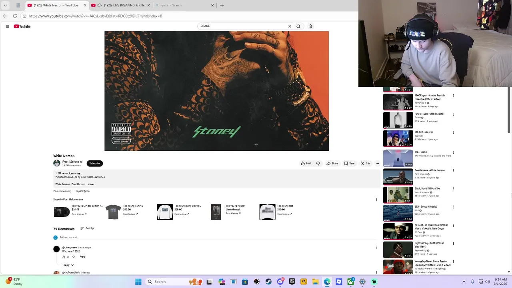
Task: Play BigXthaPlug - 2AM visualizer
Action: coord(398,250)
